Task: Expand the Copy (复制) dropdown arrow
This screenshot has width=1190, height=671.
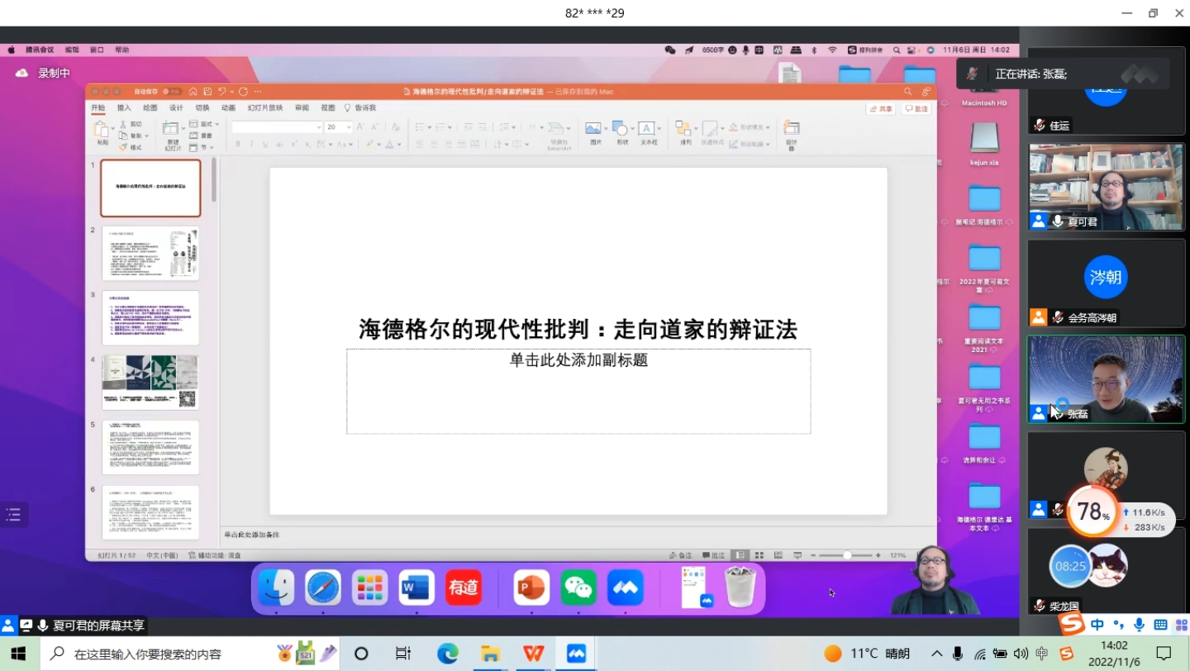Action: [147, 136]
